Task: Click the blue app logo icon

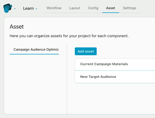Action: tap(8, 8)
